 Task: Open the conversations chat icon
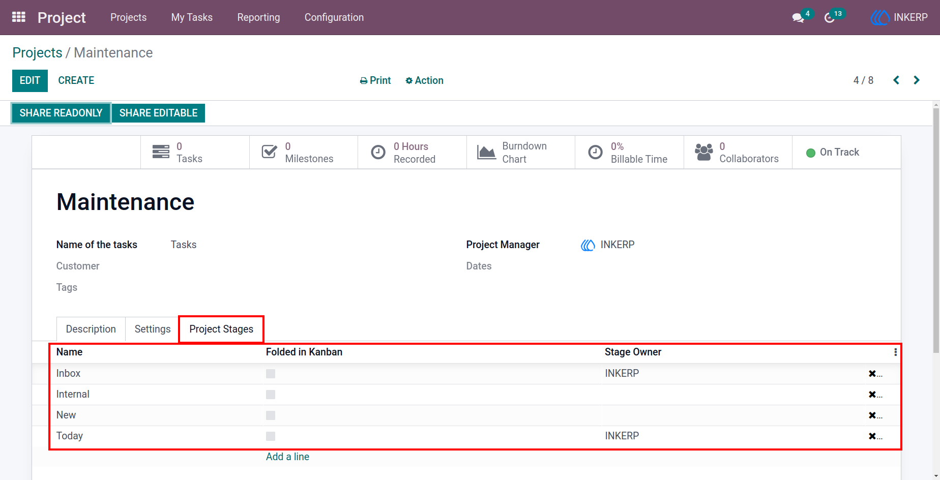(x=798, y=18)
